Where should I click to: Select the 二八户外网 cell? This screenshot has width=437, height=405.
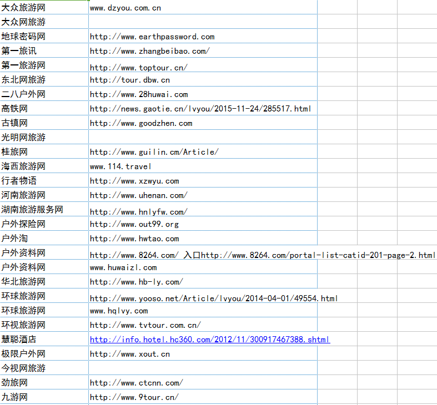[44, 94]
